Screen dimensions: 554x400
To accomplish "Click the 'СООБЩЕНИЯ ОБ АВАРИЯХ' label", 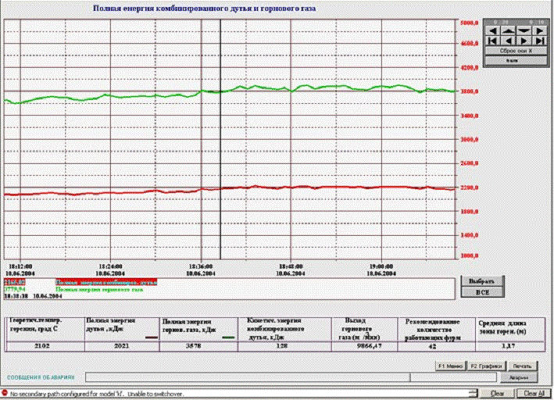I will tap(41, 377).
